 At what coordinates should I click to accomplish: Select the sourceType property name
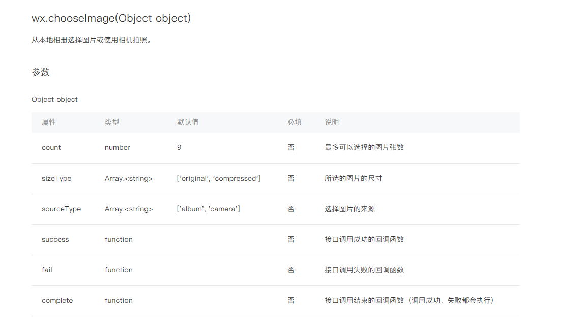click(x=61, y=209)
